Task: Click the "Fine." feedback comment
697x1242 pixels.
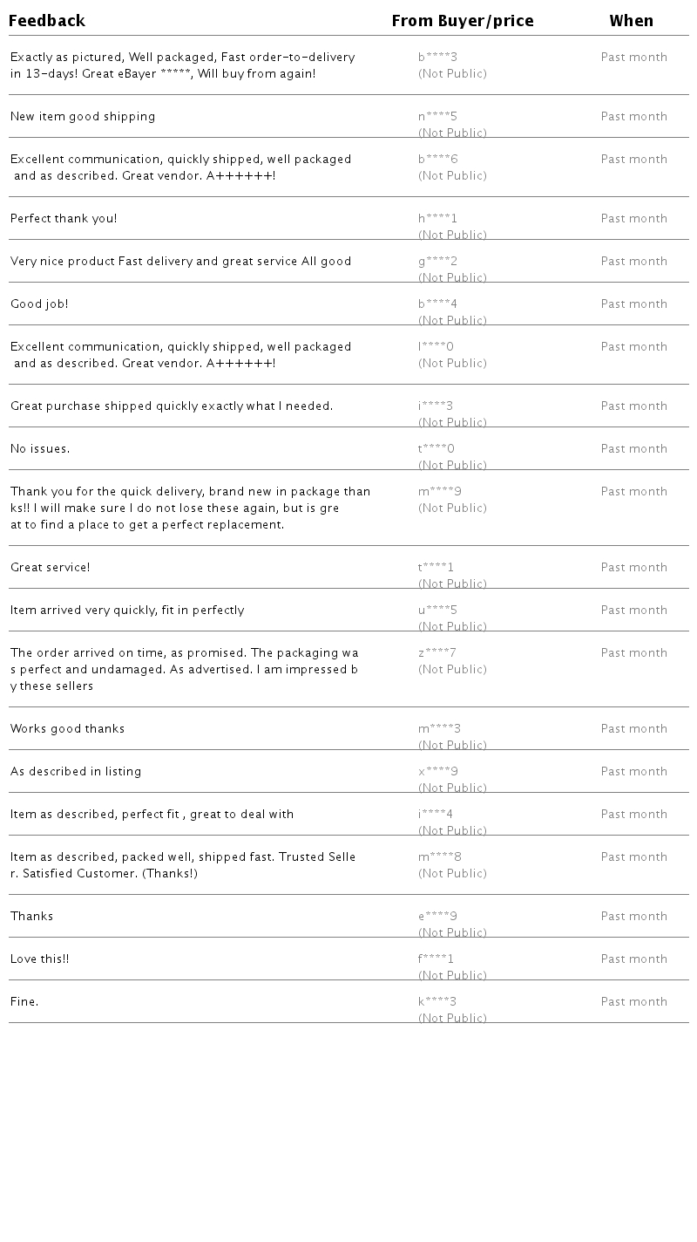Action: point(24,1002)
